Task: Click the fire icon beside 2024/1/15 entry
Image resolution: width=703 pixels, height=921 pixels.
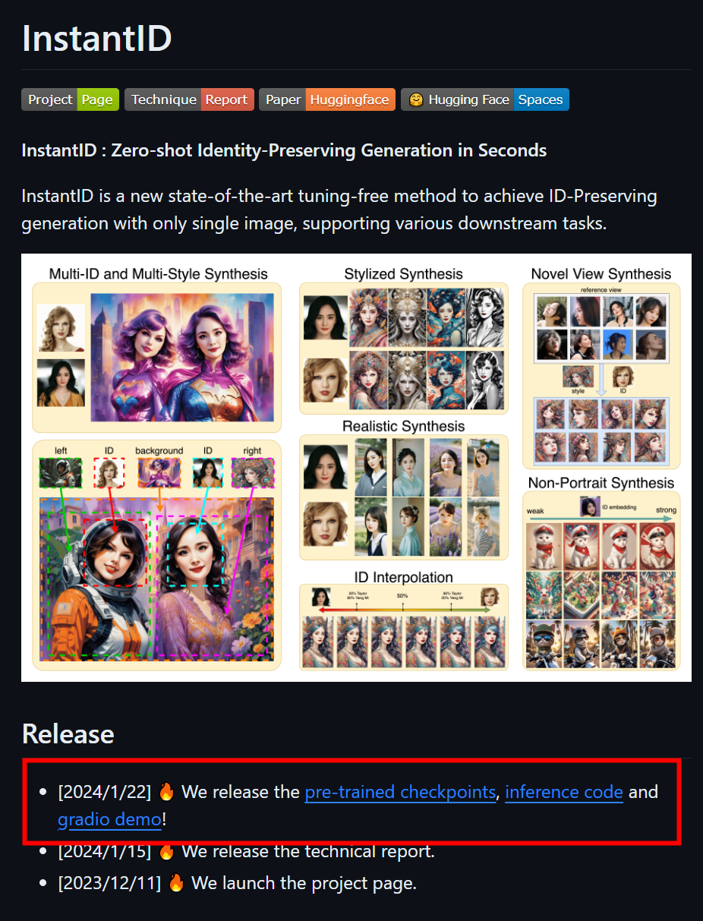Action: pyautogui.click(x=167, y=851)
